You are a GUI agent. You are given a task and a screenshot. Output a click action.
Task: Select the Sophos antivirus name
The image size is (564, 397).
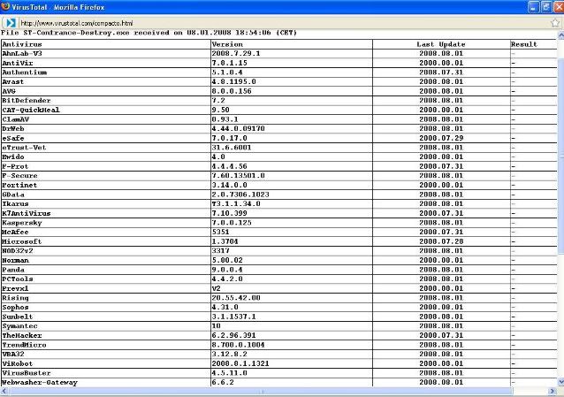pos(15,307)
